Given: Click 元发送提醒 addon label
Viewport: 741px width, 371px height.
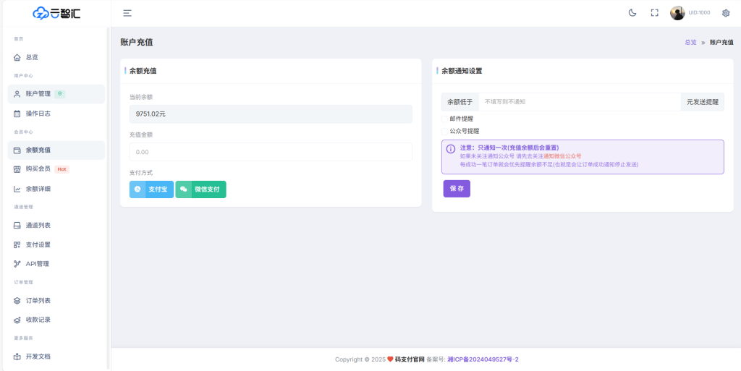Looking at the screenshot, I should [702, 102].
